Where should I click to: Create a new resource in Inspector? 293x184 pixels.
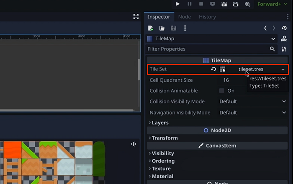click(150, 28)
